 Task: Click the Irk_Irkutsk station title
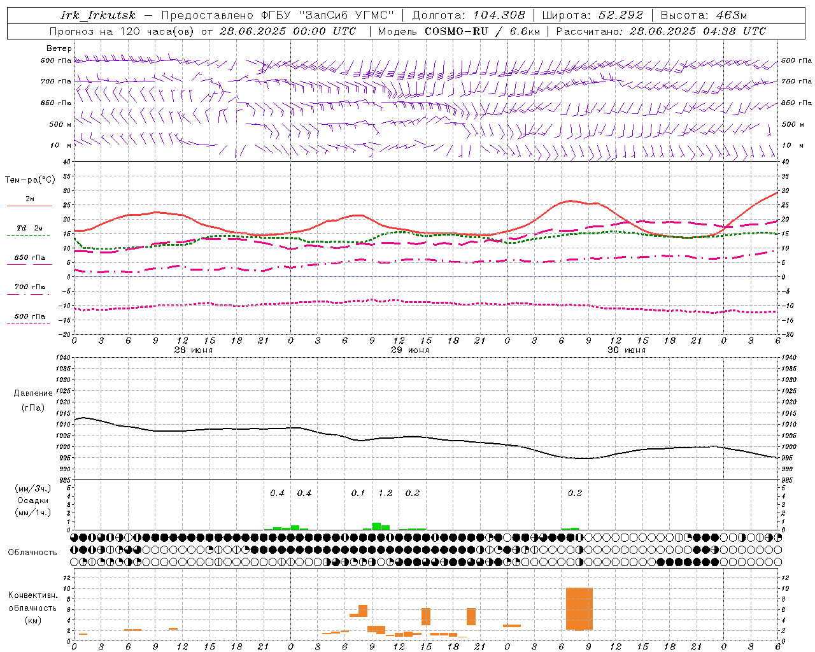point(97,15)
